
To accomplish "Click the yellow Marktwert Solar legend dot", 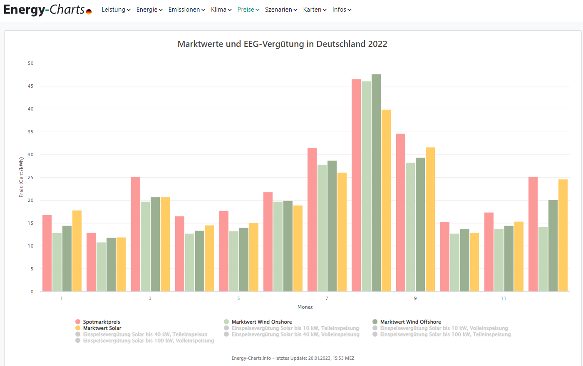I will (x=78, y=328).
